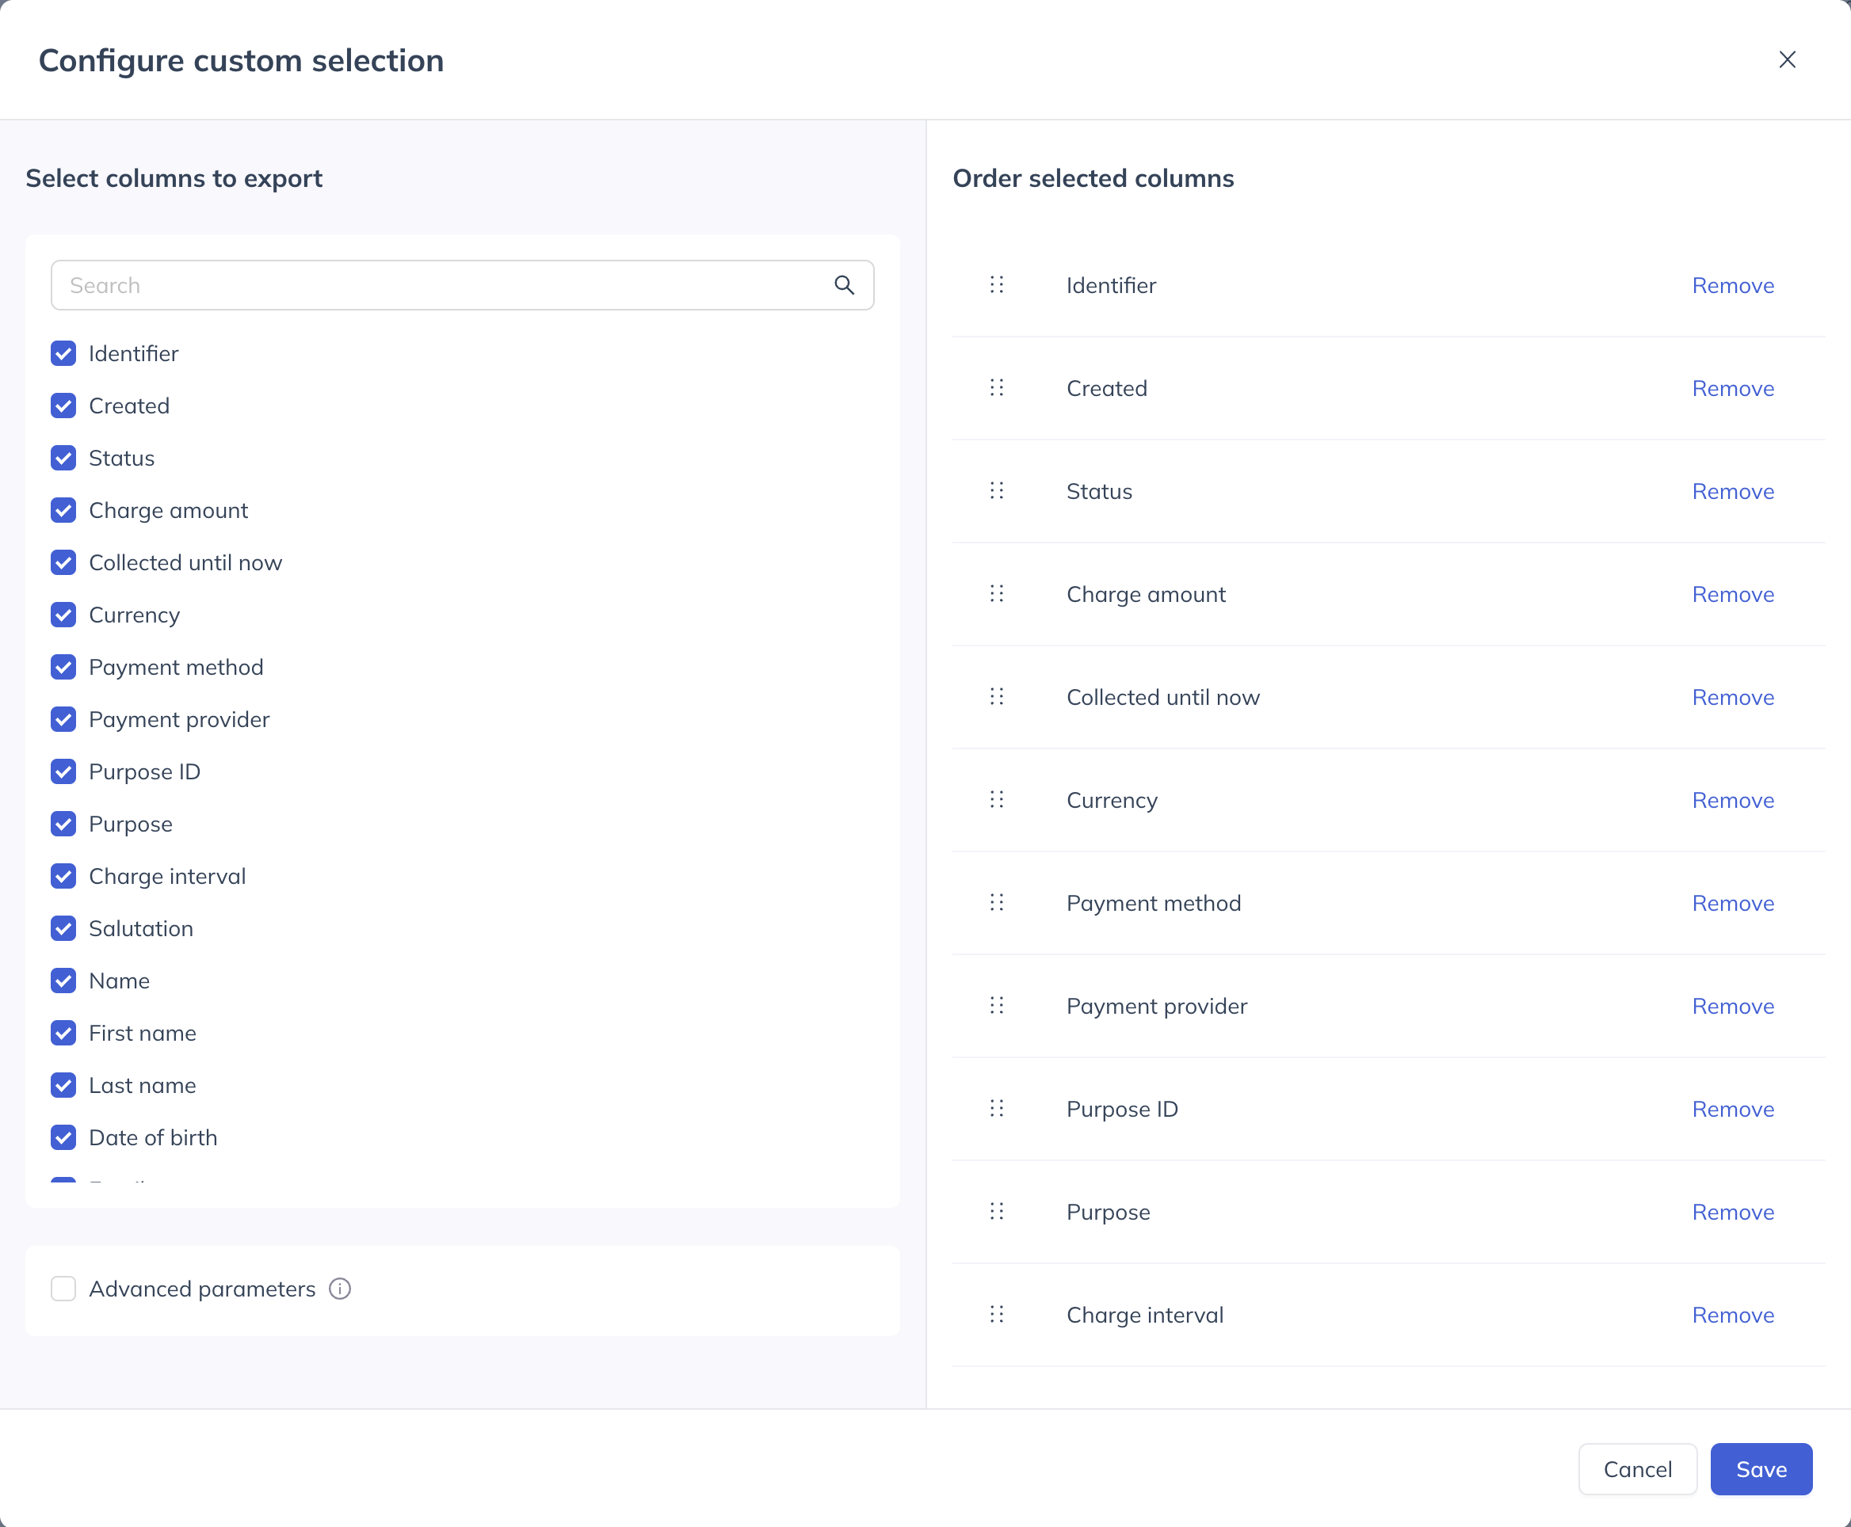This screenshot has height=1527, width=1851.
Task: Remove the Collected until now column
Action: pos(1732,697)
